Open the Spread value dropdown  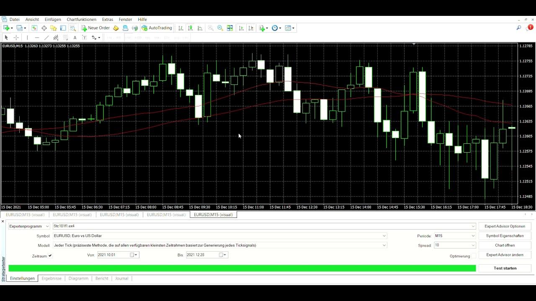tap(473, 245)
